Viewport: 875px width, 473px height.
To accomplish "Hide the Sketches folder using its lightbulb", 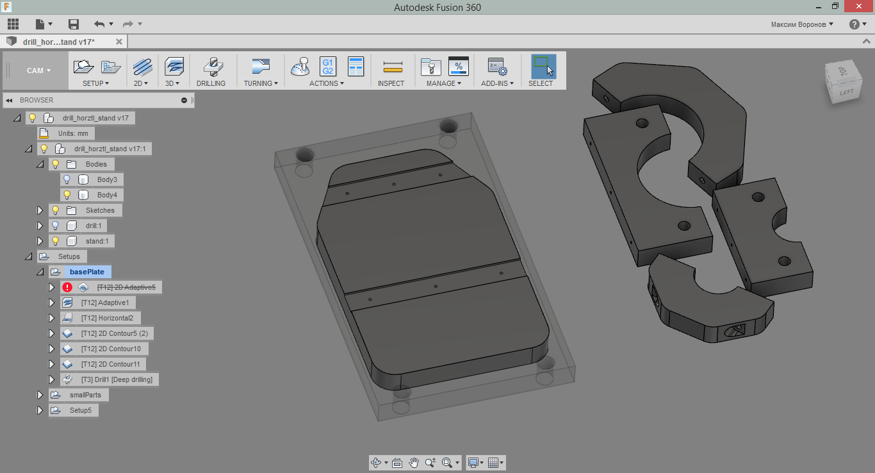I will click(55, 210).
